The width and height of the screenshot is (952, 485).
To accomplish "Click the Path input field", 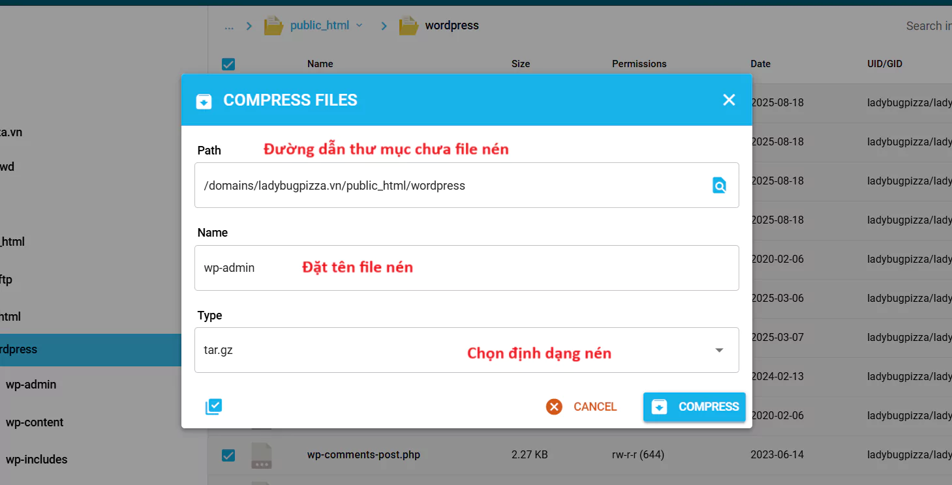I will pos(467,185).
